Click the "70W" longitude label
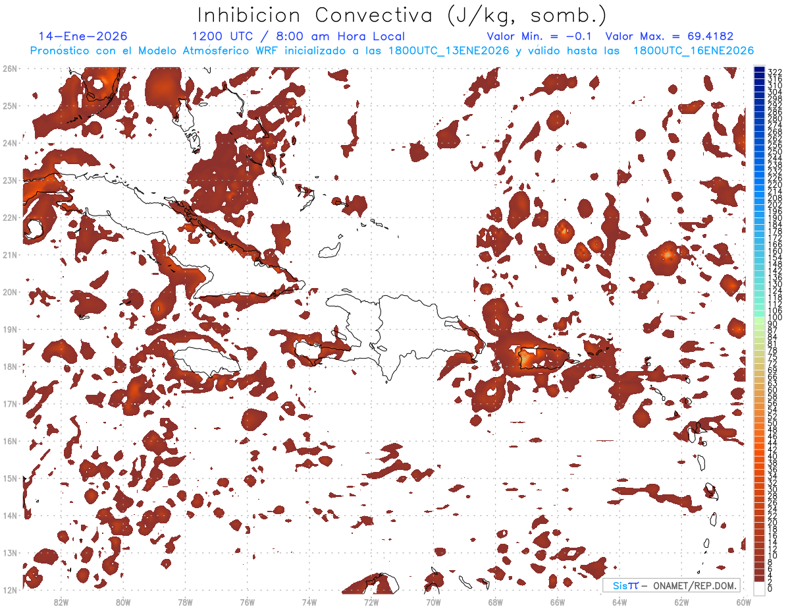The height and width of the screenshot is (611, 790). pyautogui.click(x=433, y=602)
